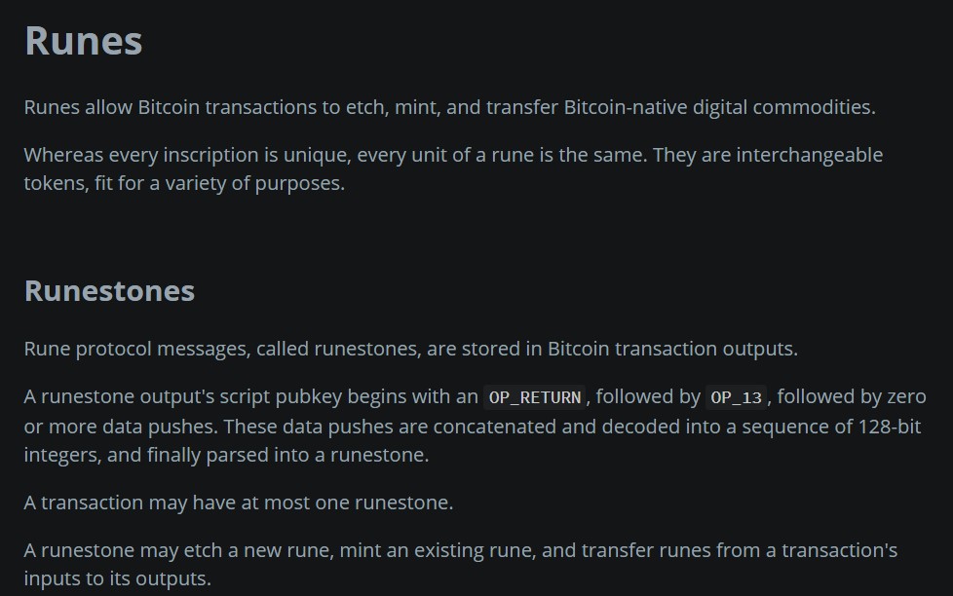
Task: Click the paragraph starting "Rune protocol messages"
Action: [410, 349]
